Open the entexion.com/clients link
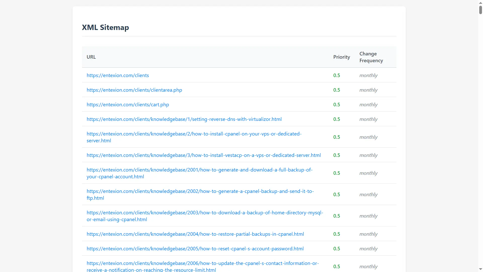The image size is (483, 272). pyautogui.click(x=118, y=75)
